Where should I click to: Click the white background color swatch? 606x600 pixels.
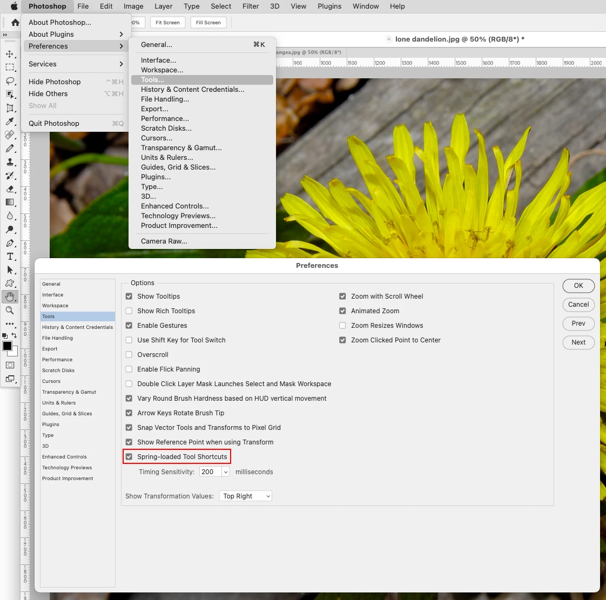coord(15,352)
